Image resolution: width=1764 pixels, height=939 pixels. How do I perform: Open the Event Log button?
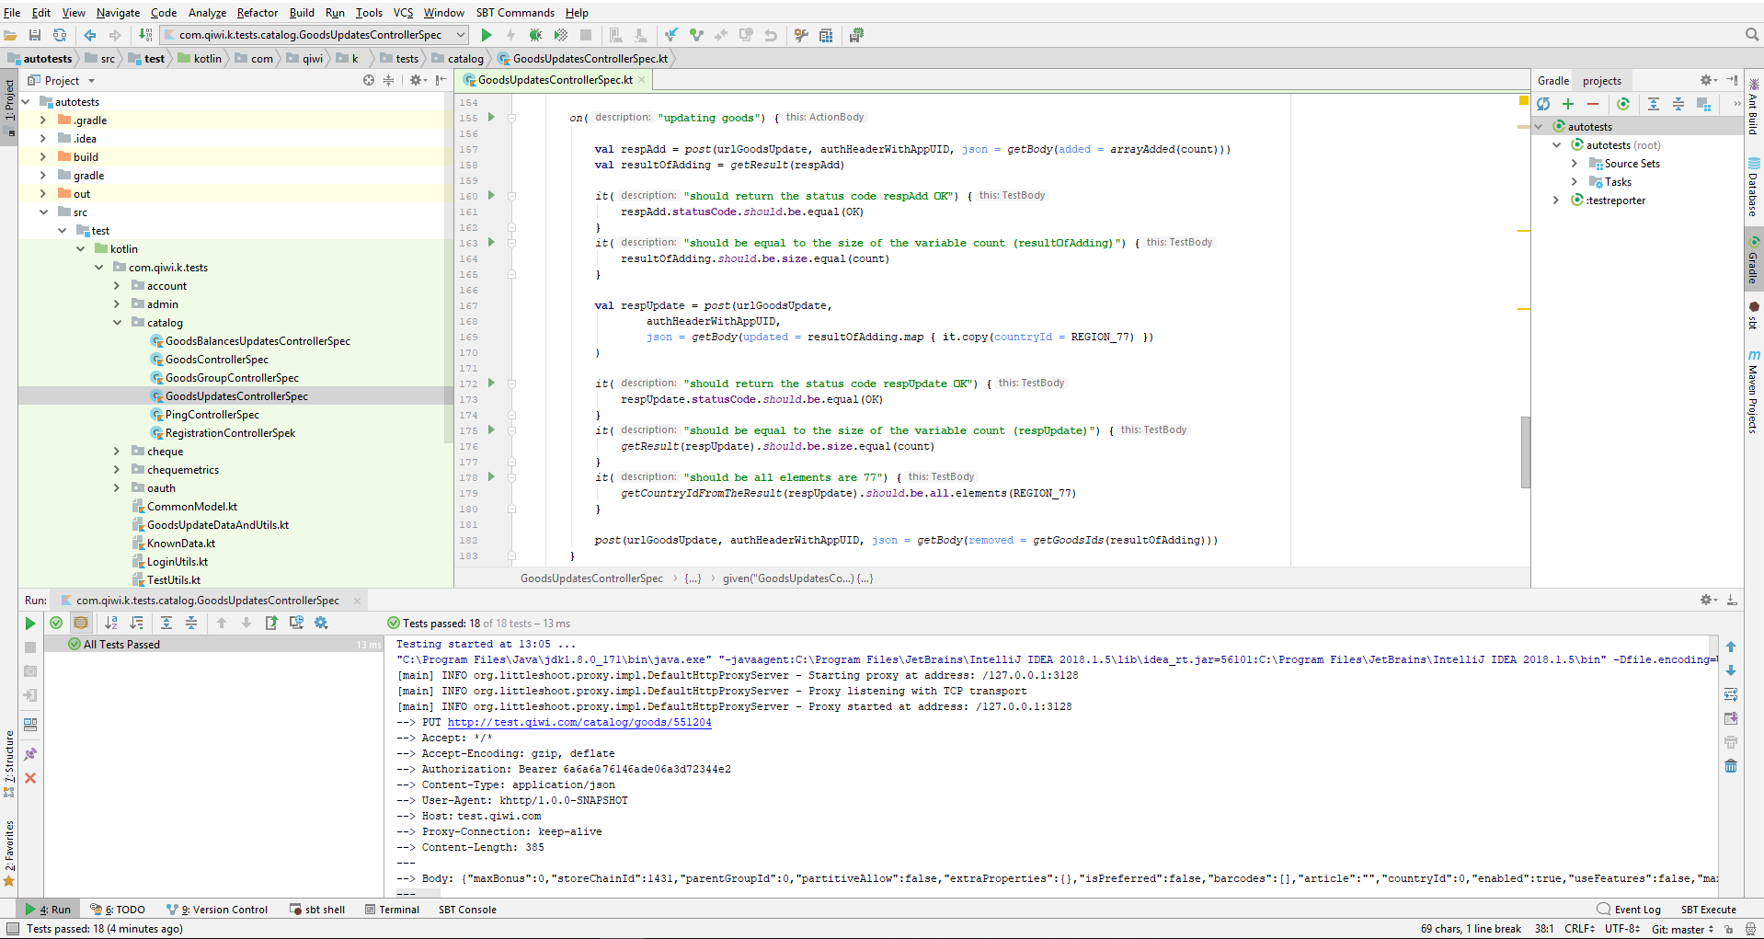point(1629,910)
